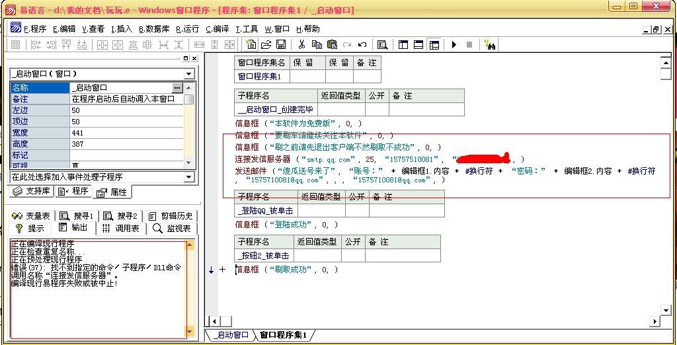Open the 监视表 tab
Screen dimensions: 677x345
point(173,229)
